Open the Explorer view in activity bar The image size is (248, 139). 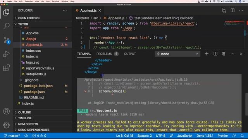click(x=6, y=12)
